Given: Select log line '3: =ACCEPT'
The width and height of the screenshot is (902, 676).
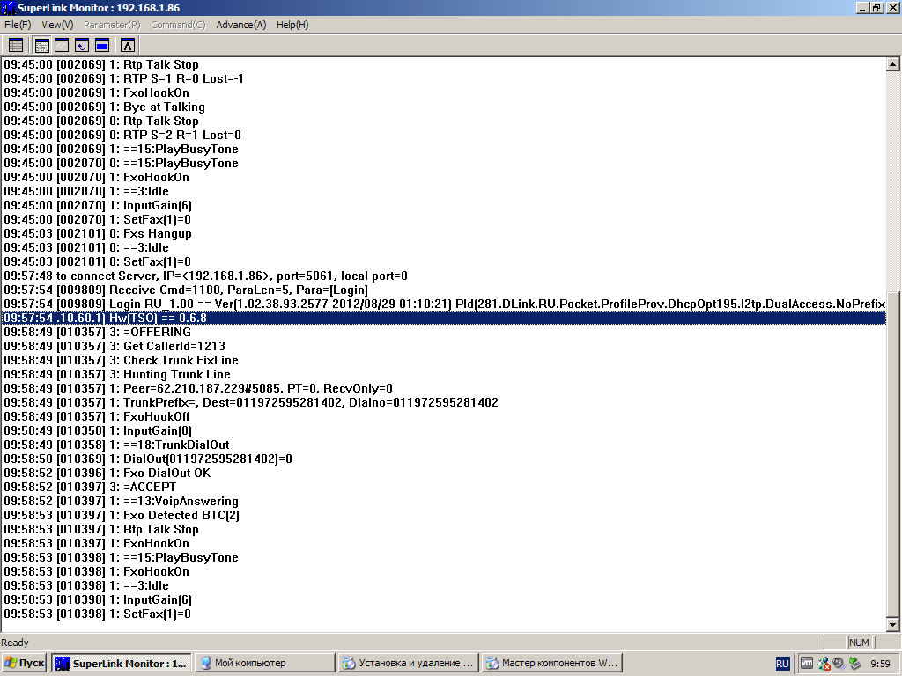Looking at the screenshot, I should pos(444,487).
